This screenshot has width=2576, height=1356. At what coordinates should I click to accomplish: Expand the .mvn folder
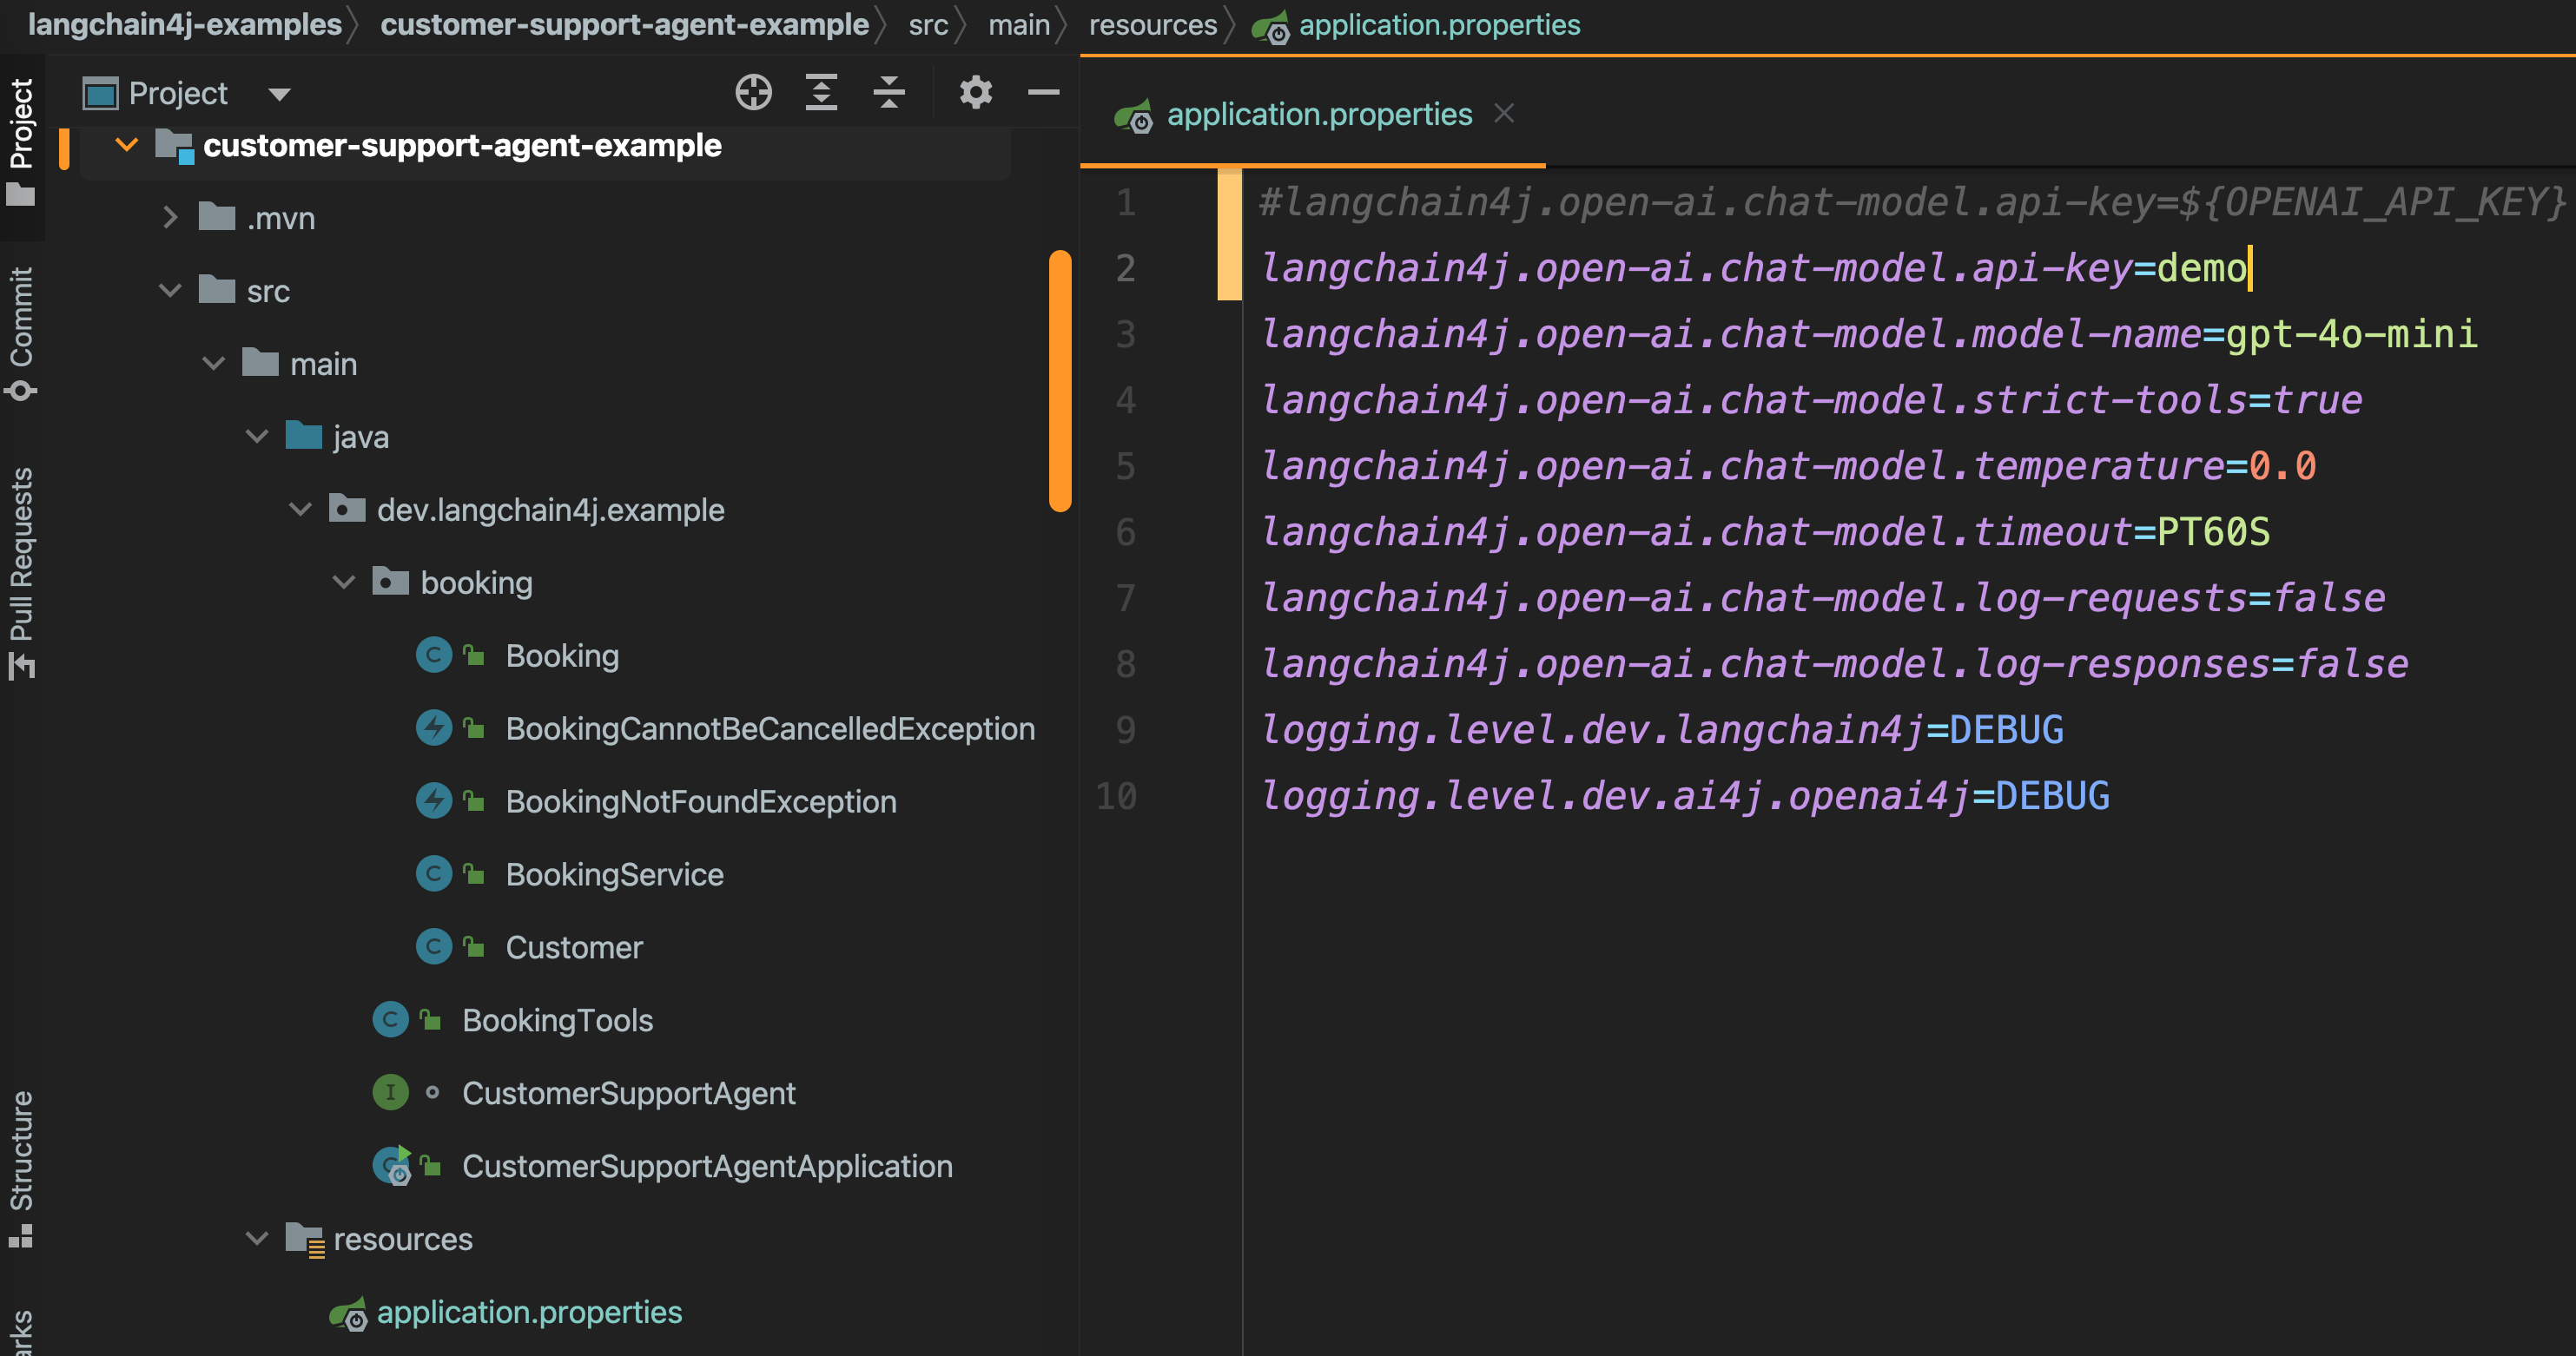pos(170,218)
